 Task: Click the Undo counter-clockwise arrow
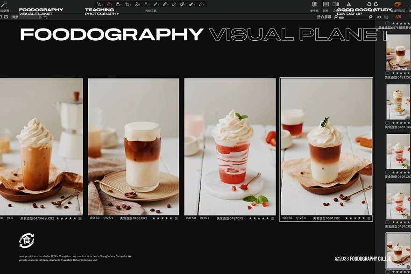369,4
